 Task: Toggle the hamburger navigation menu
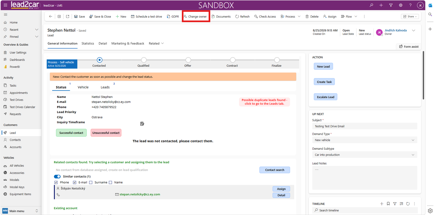(x=5, y=15)
